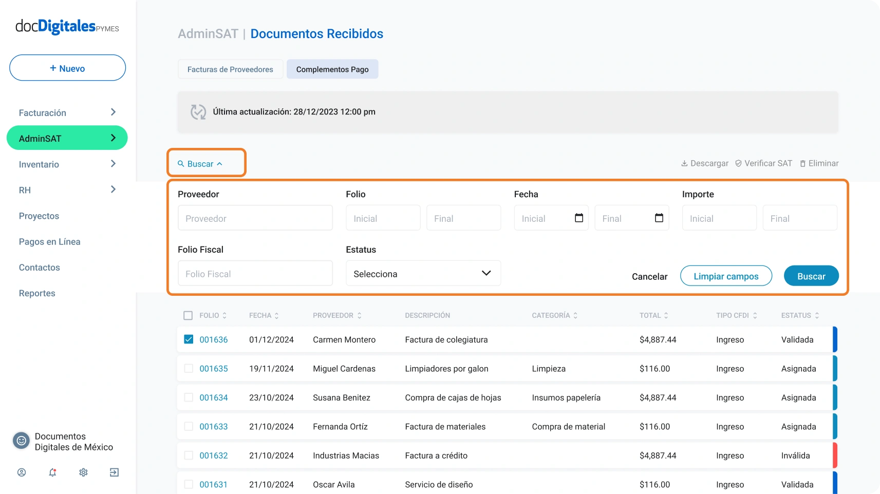Screen dimensions: 880x494
Task: Click the Folio Inicial input field
Action: [x=383, y=218]
